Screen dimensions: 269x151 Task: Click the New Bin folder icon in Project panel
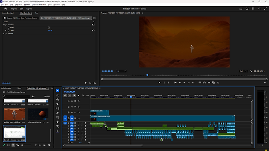[x=45, y=145]
